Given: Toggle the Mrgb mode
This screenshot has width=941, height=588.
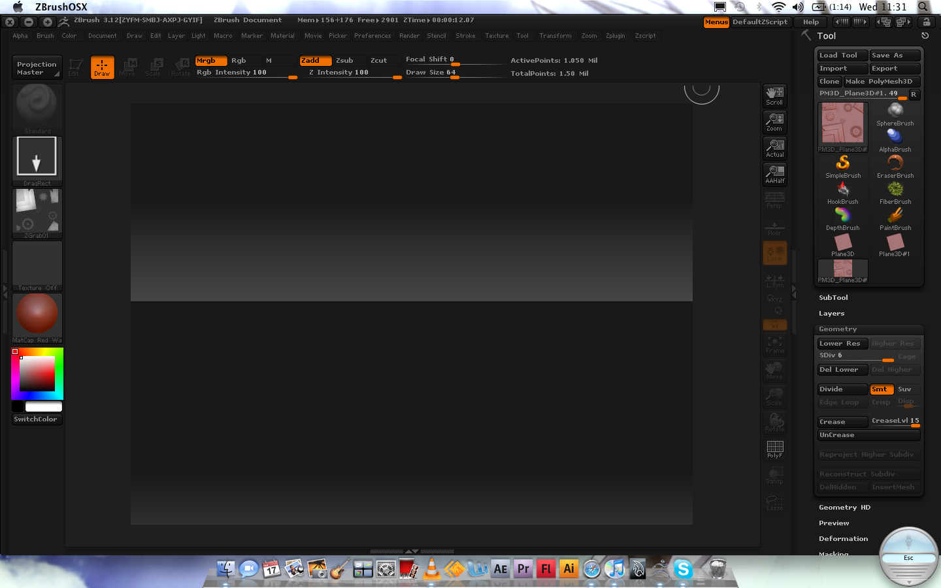Looking at the screenshot, I should [211, 61].
